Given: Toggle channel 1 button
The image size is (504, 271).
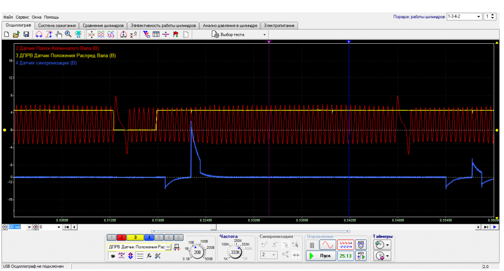Looking at the screenshot, I should (x=112, y=238).
